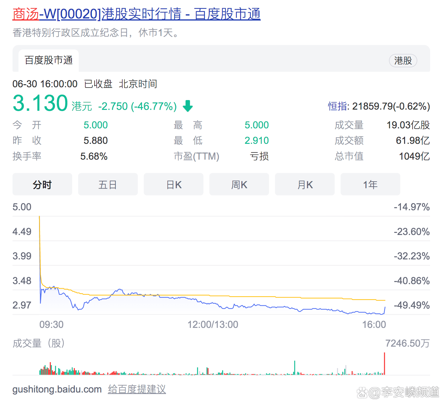
Task: Click the 成交量 value 19.03亿股
Action: click(408, 125)
